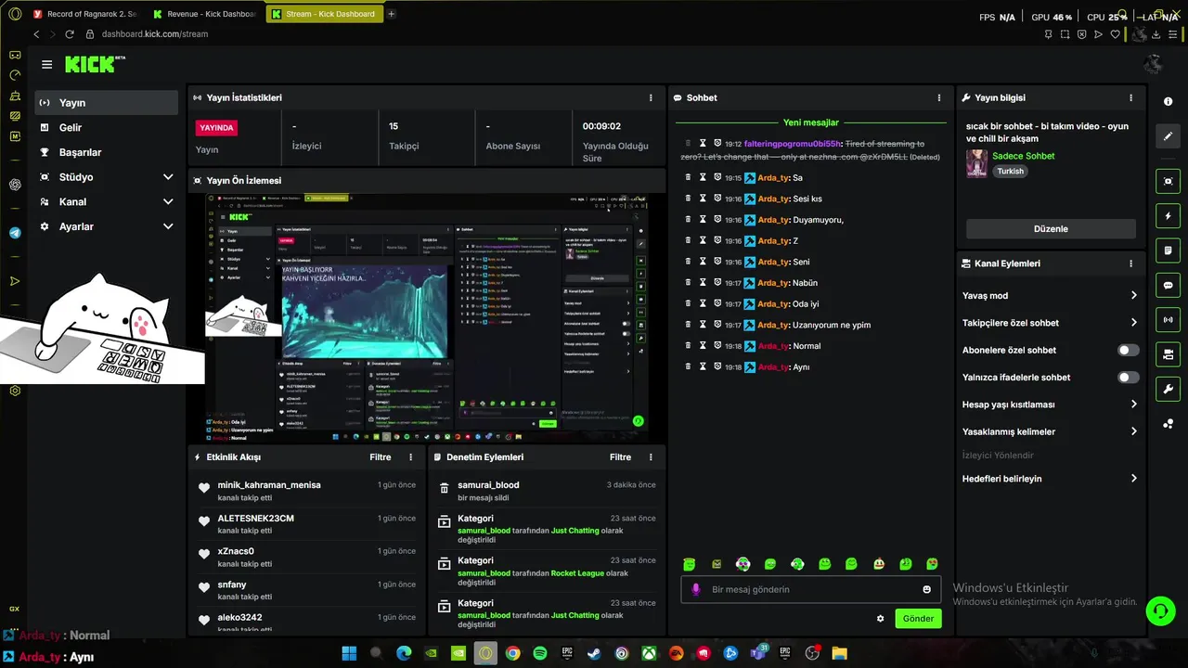This screenshot has height=668, width=1188.
Task: Click the purple microphone icon in message box
Action: click(696, 589)
